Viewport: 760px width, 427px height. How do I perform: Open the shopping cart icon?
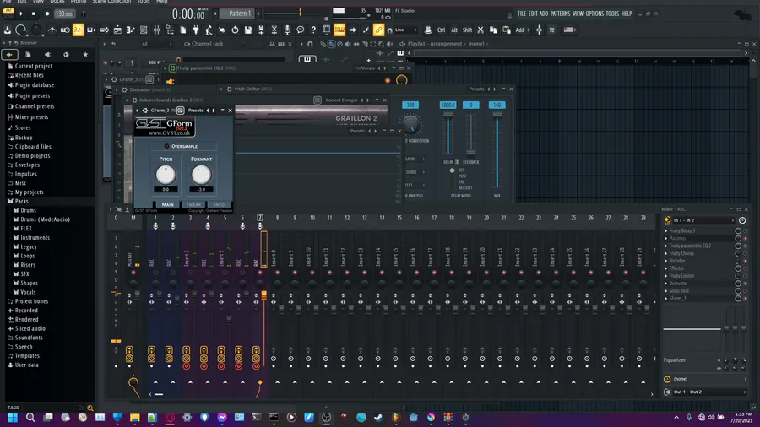coord(551,30)
